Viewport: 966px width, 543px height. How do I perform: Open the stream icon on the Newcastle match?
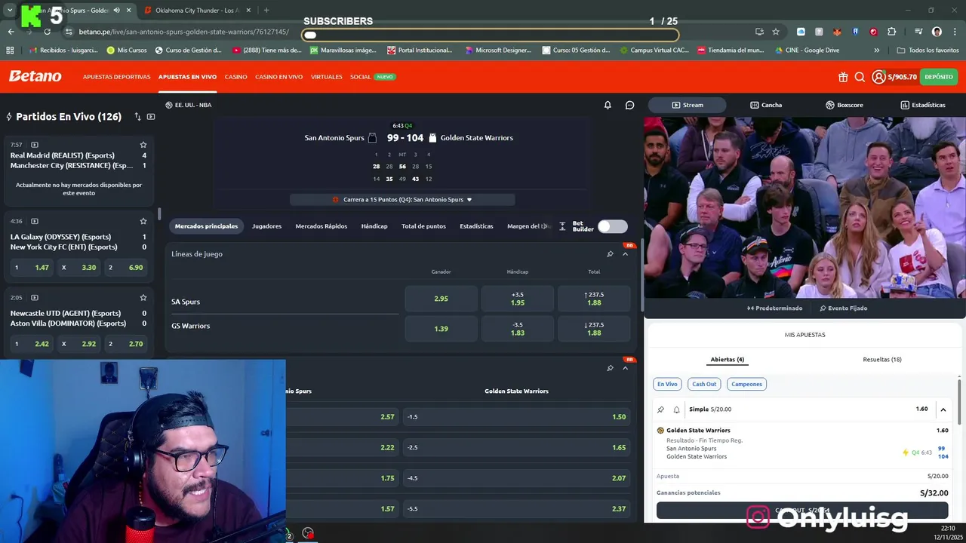pos(35,297)
